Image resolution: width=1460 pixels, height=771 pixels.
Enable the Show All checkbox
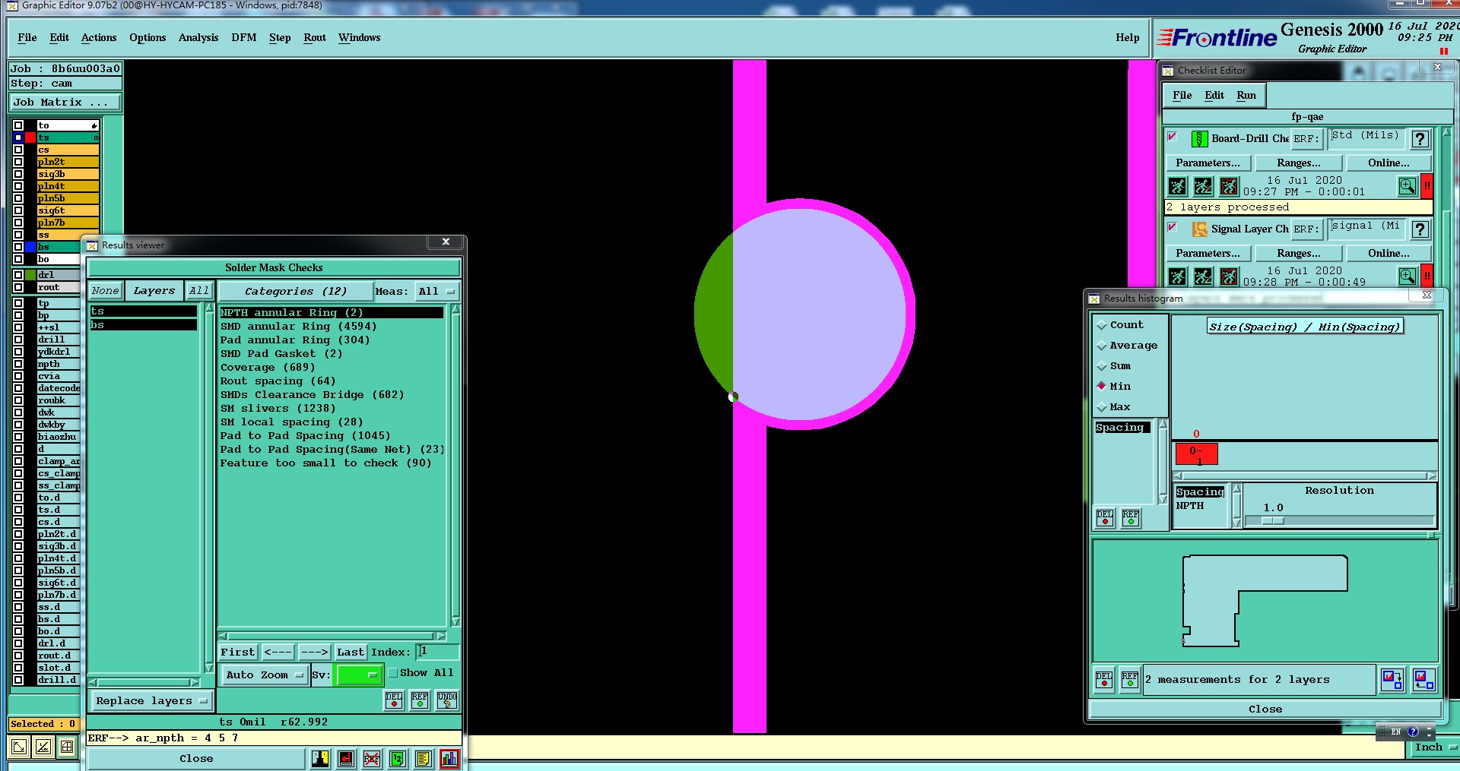tap(393, 673)
